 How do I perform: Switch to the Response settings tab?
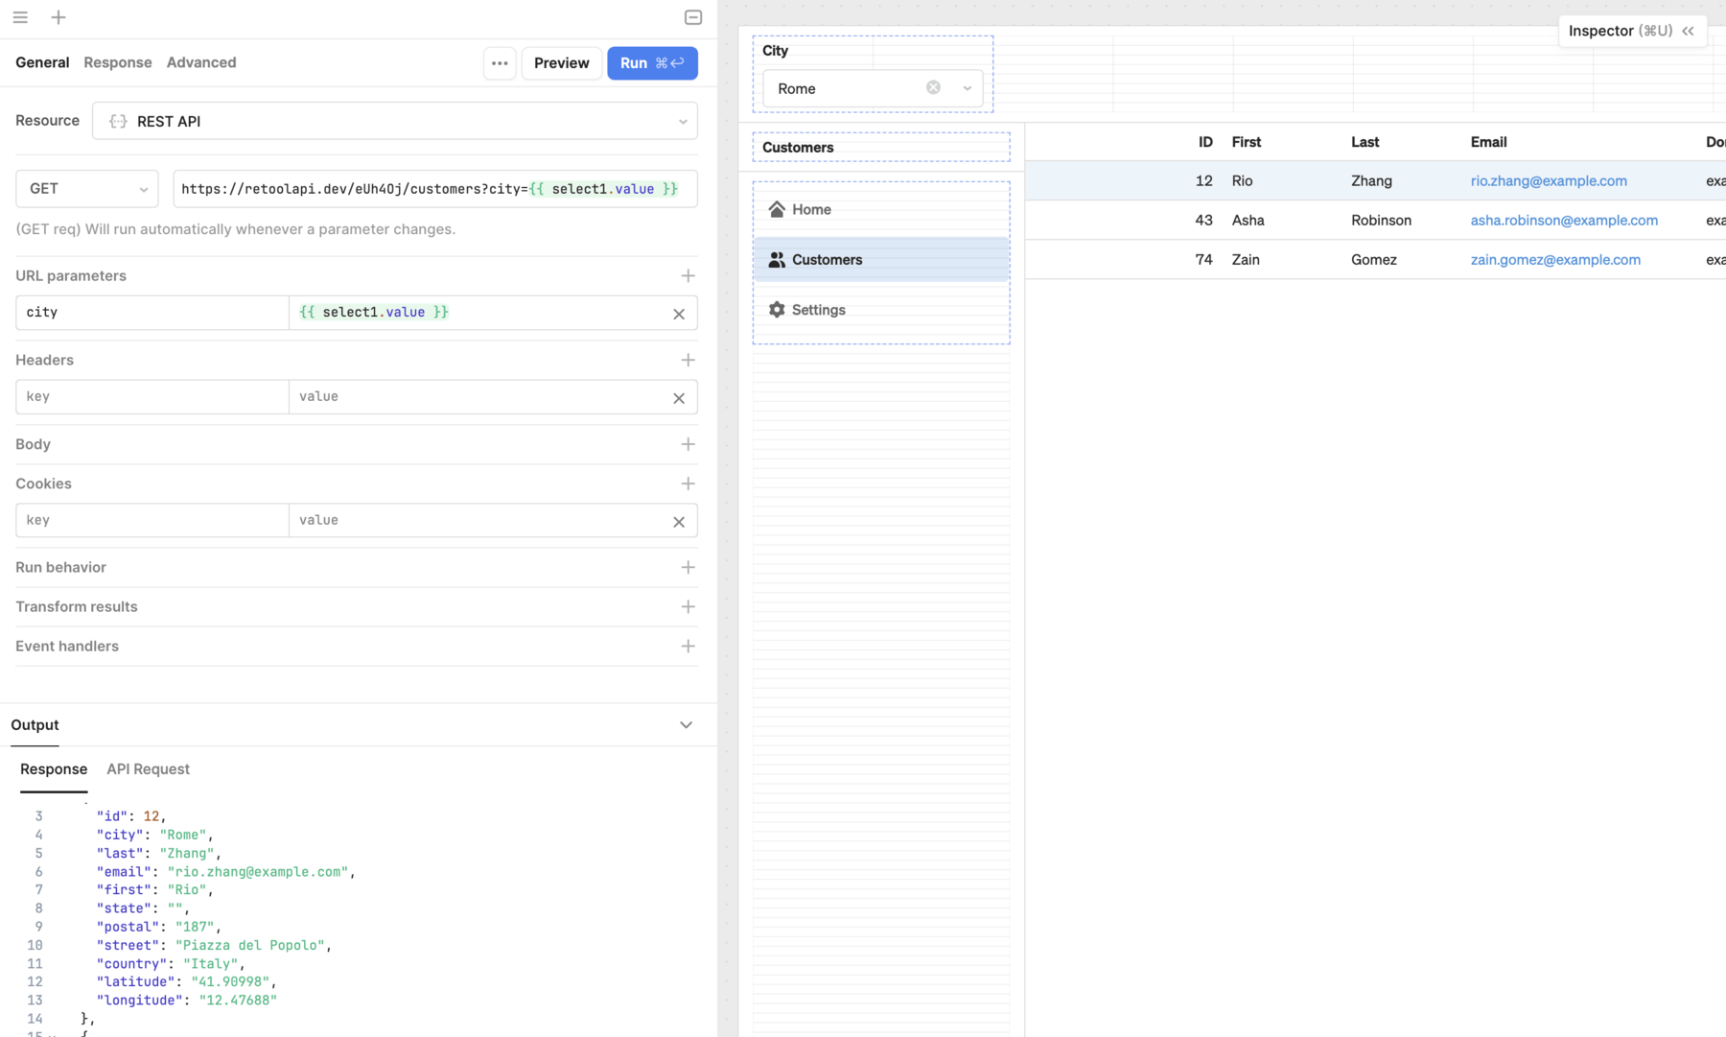tap(118, 62)
